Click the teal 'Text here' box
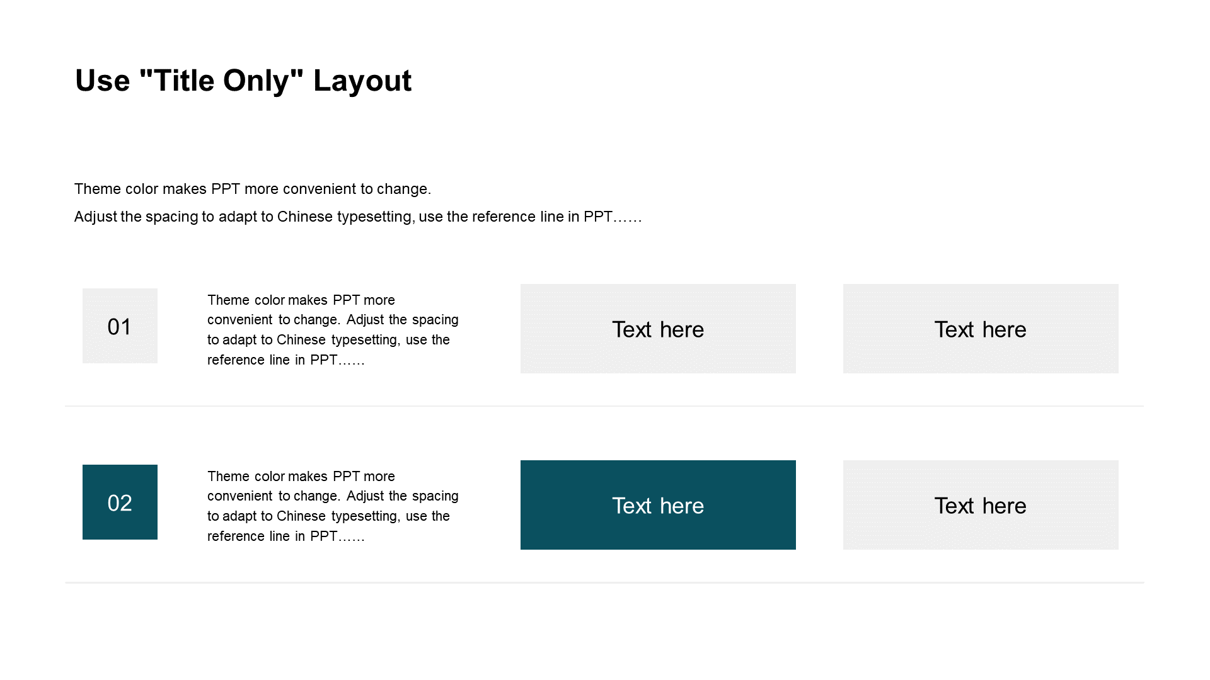This screenshot has height=680, width=1210. click(658, 505)
